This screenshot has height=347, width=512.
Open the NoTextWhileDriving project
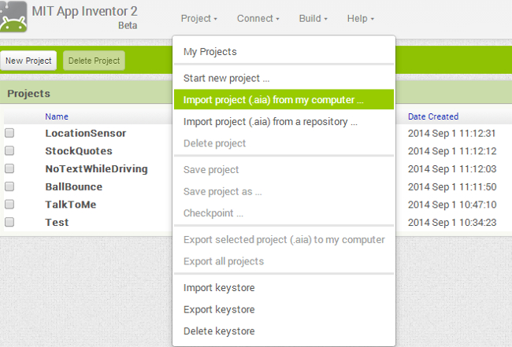(x=96, y=168)
